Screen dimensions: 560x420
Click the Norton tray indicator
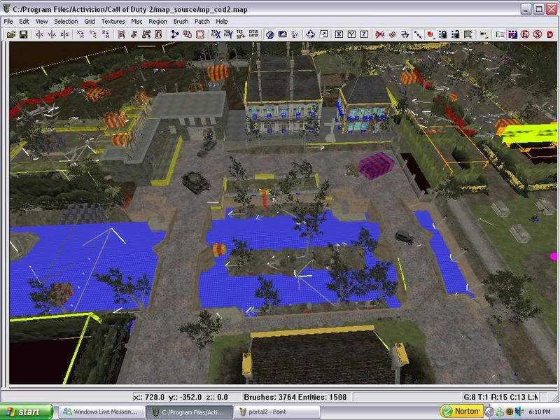click(461, 412)
